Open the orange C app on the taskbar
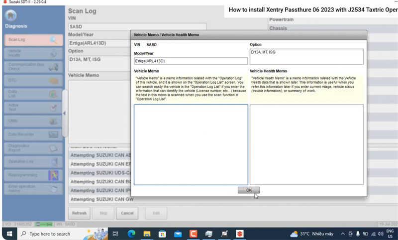Image resolution: width=398 pixels, height=240 pixels. [193, 234]
